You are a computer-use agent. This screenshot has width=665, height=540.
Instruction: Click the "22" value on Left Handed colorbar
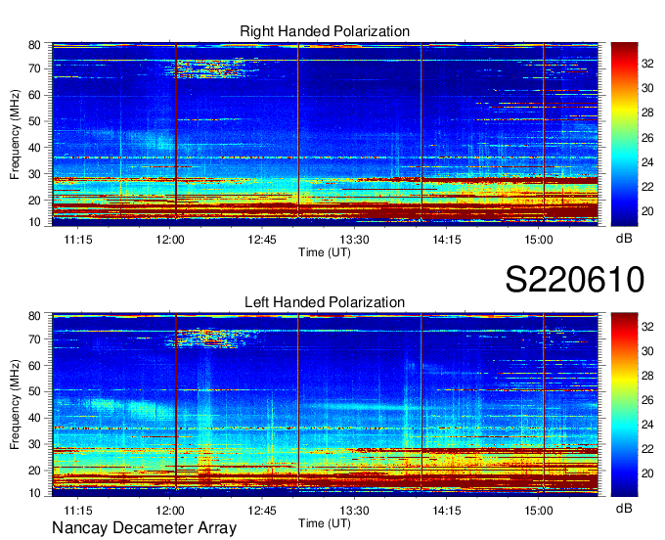[647, 449]
